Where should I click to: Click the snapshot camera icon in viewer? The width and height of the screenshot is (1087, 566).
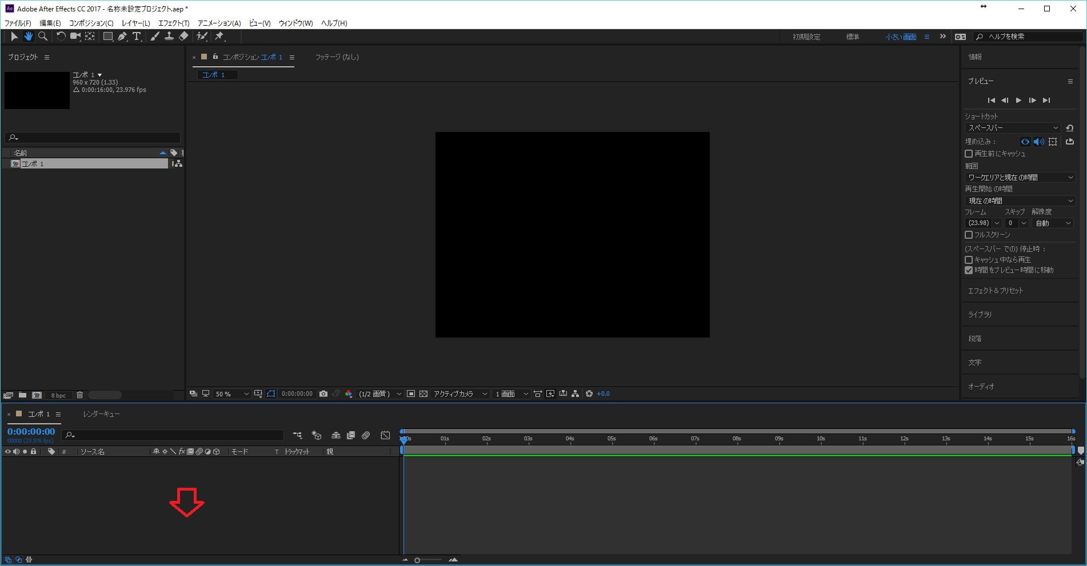coord(323,394)
